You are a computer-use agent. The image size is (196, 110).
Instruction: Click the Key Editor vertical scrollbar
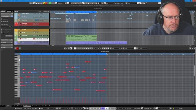point(194,71)
